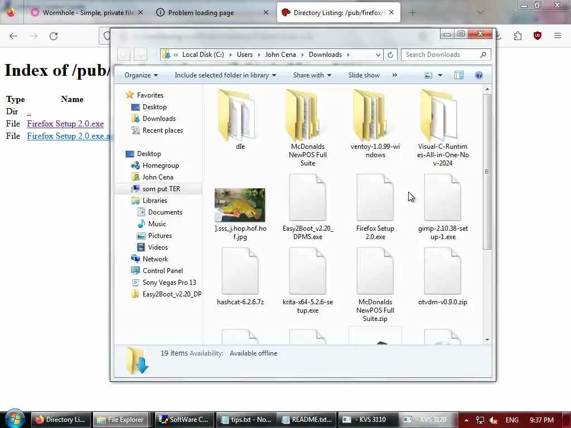Open Firefox Setup 2.0.exe link in browser
Screen dimensions: 571x428
65,124
